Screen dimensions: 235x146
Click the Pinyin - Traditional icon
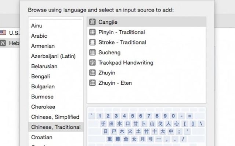click(92, 32)
